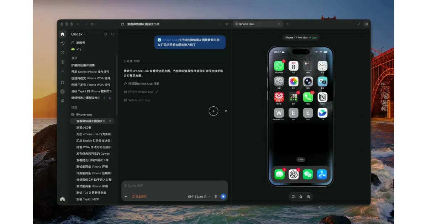Viewport: 427px width, 224px height.
Task: Open the Home icon in left rail
Action: (x=63, y=34)
